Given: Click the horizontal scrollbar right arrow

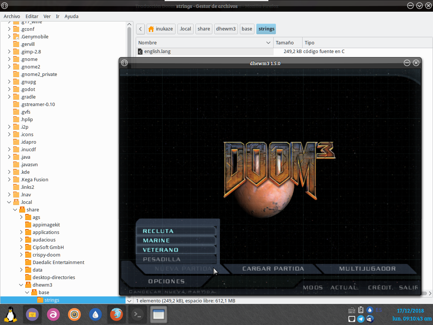Looking at the screenshot, I should tap(430, 293).
